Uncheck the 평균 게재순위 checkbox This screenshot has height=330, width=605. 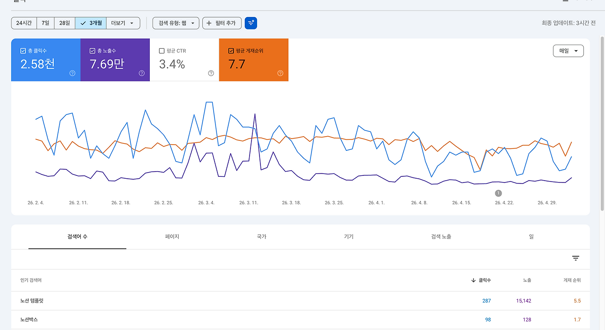tap(231, 51)
